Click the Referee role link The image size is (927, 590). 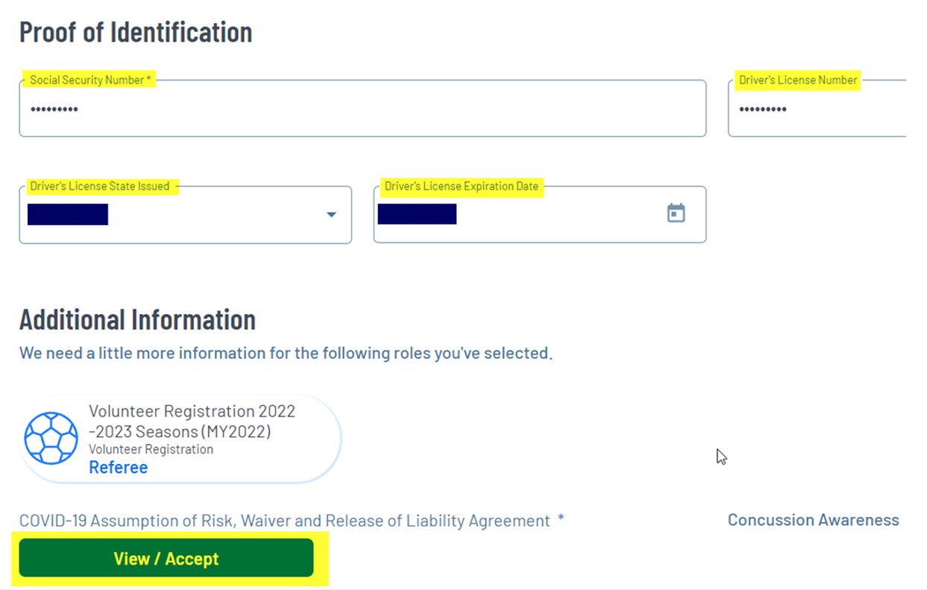(118, 468)
